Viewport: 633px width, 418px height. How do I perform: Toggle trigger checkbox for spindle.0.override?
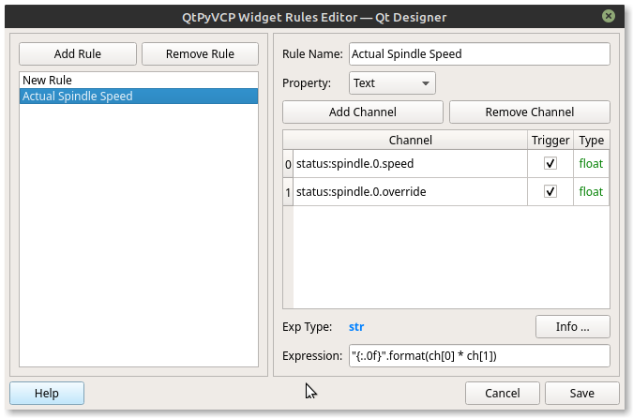click(550, 191)
